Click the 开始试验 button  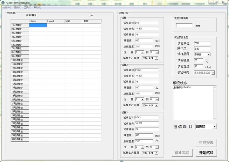coord(206,152)
